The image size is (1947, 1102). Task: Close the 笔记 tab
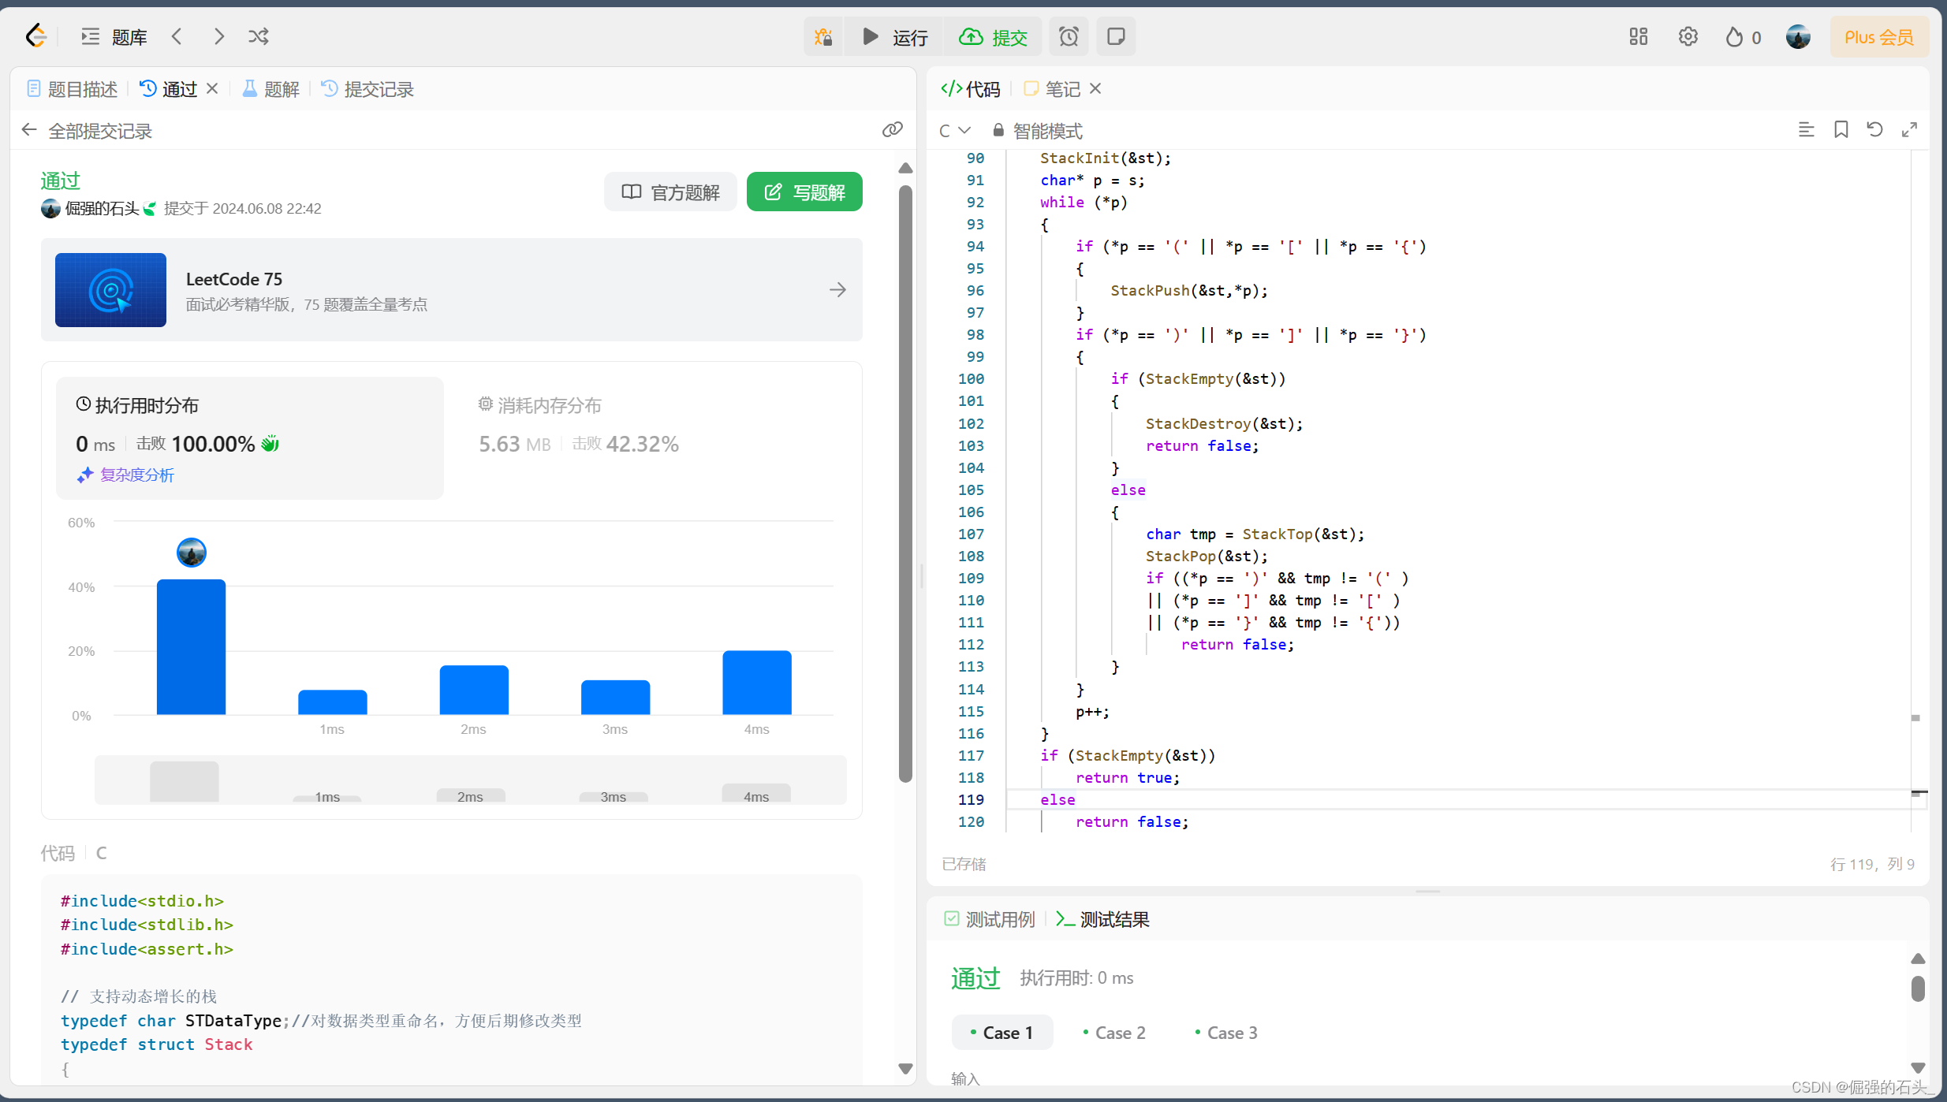point(1095,89)
